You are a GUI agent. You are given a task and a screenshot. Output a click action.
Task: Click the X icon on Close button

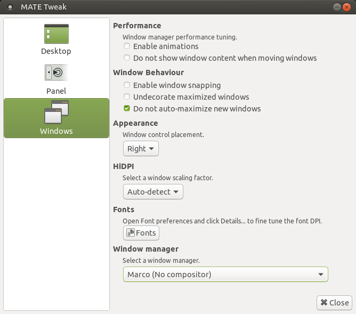[323, 302]
